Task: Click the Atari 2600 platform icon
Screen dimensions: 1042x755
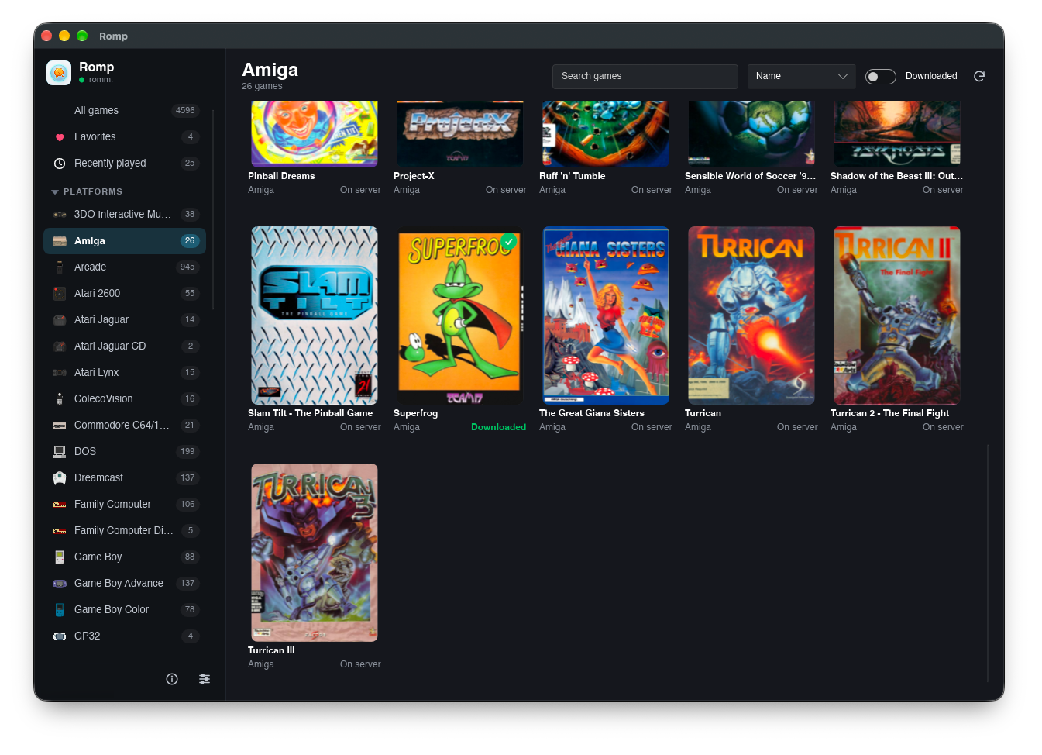Action: coord(60,294)
